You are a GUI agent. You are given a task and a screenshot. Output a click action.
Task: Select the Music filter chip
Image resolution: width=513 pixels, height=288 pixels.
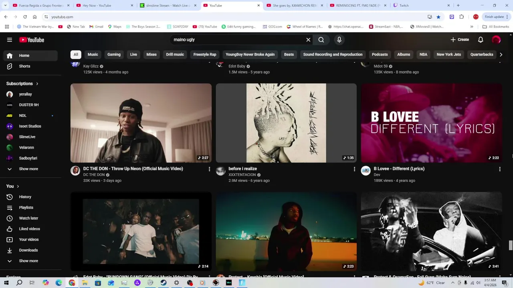(x=93, y=54)
